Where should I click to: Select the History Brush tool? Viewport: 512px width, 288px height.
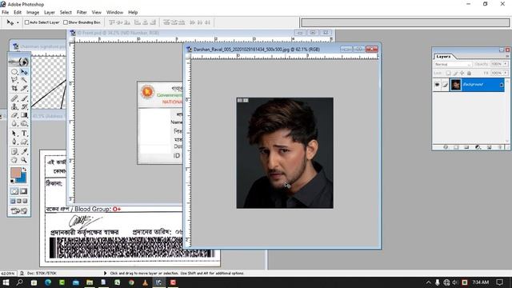click(x=24, y=106)
